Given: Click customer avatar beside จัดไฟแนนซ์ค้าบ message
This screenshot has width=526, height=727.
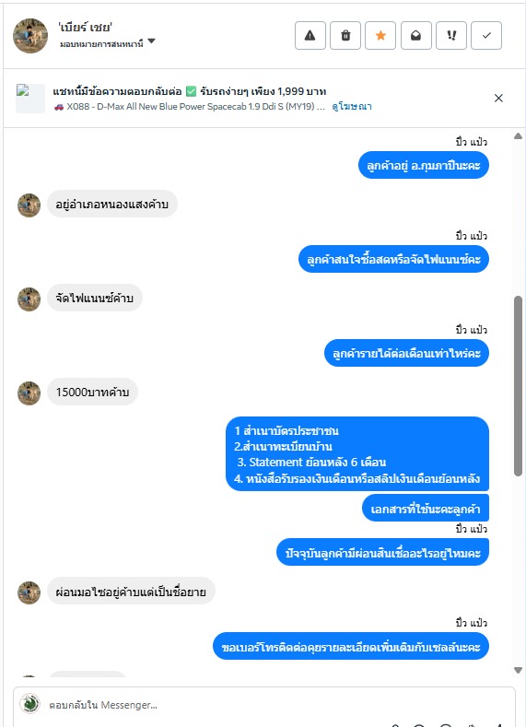Looking at the screenshot, I should [29, 299].
